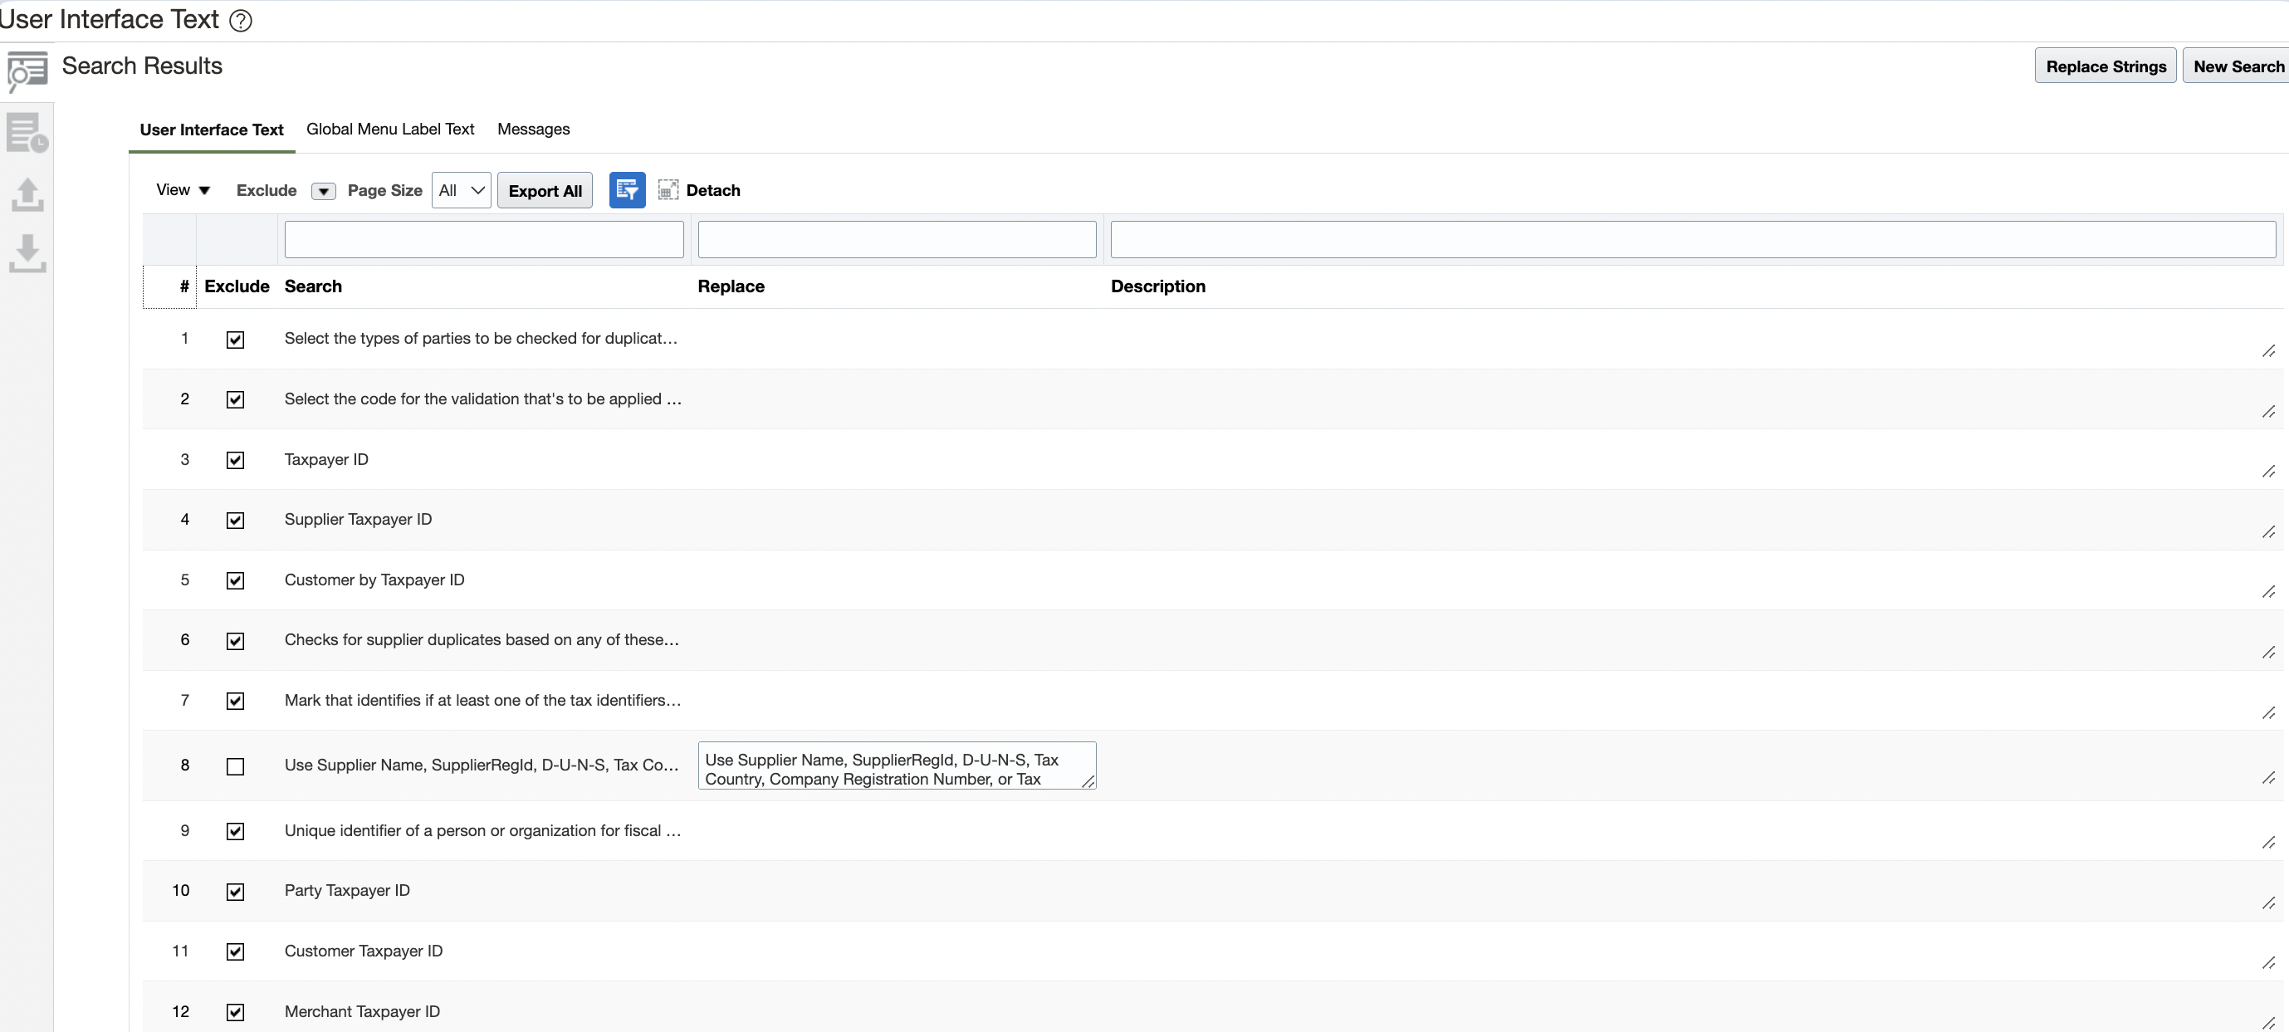
Task: Click the Replace filter input above the table
Action: point(897,238)
